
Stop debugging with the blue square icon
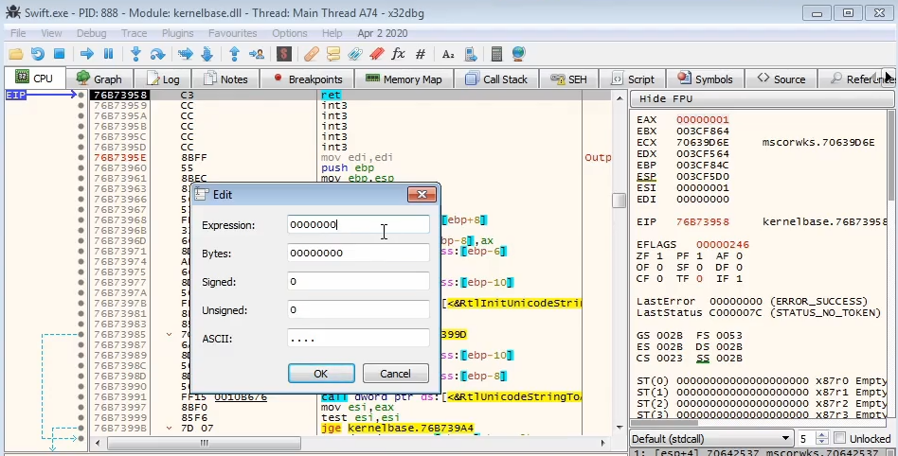tap(59, 54)
